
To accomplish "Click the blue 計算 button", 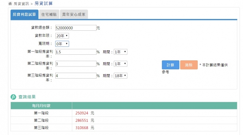I will click(170, 65).
